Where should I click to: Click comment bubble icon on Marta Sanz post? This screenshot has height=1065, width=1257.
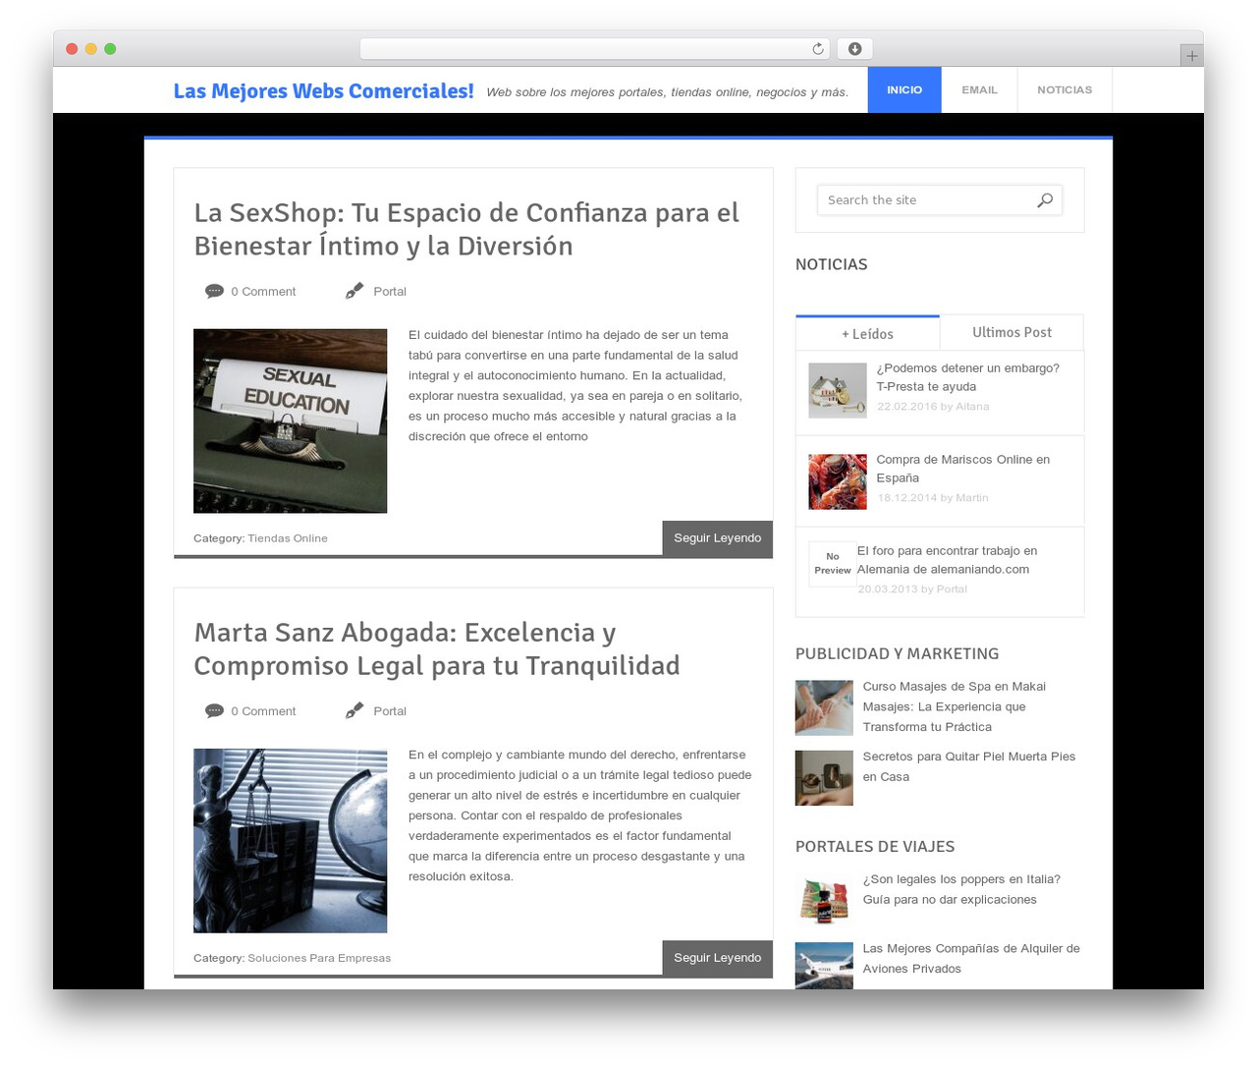[214, 710]
